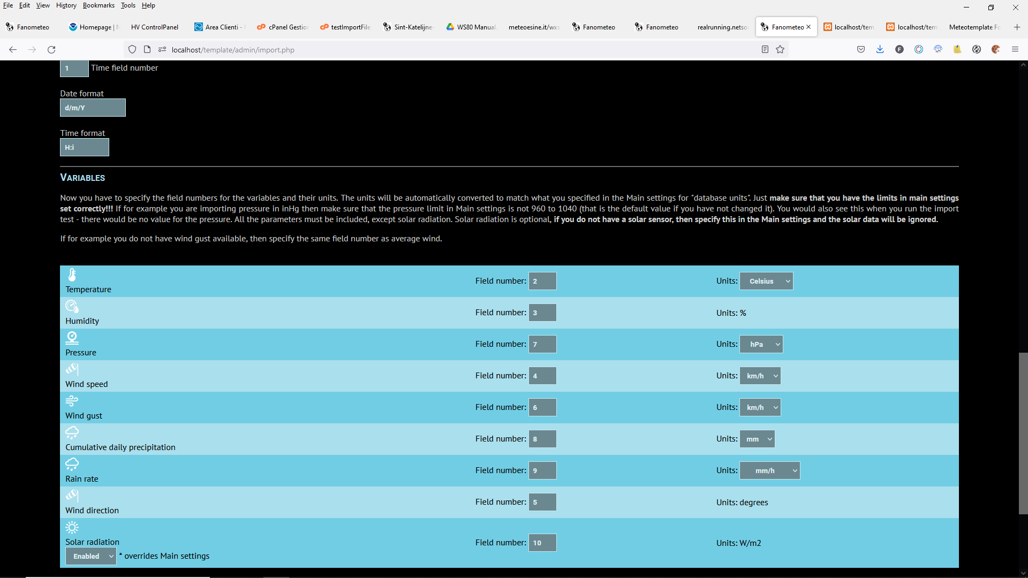Open the Pressure units hPa dropdown
Viewport: 1028px width, 578px height.
click(x=761, y=344)
